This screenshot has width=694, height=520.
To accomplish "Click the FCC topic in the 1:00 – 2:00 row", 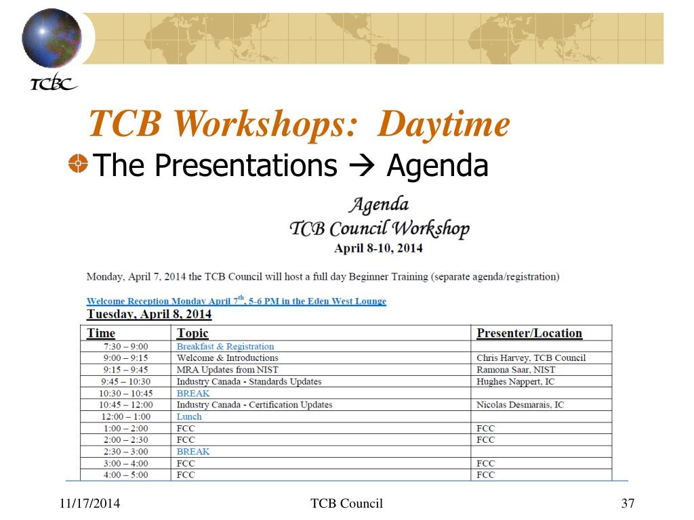I will tap(186, 428).
